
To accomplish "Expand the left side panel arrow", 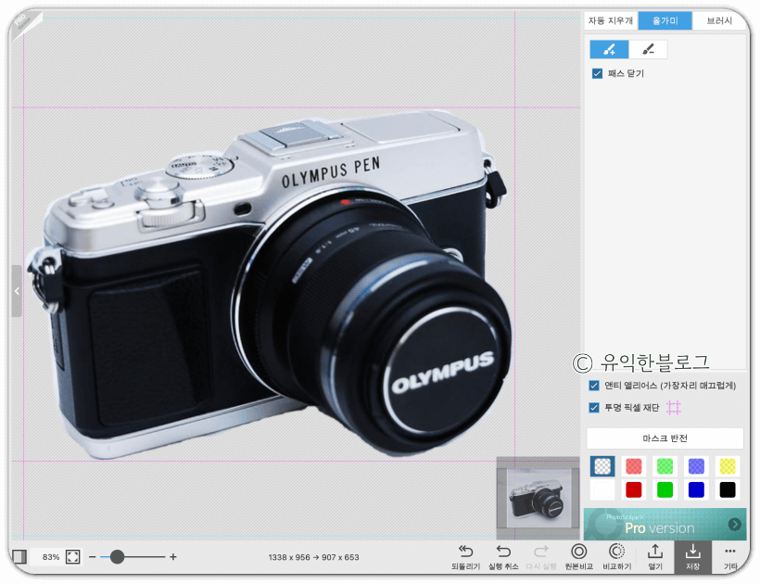I will (17, 291).
